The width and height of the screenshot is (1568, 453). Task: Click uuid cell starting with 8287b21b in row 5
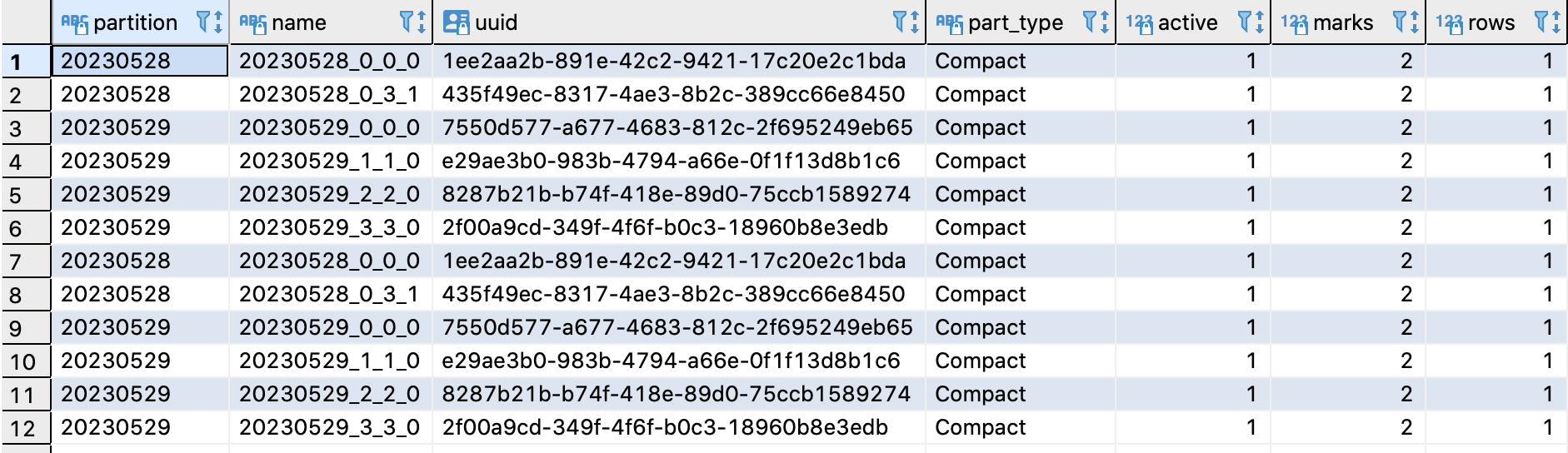(x=678, y=194)
